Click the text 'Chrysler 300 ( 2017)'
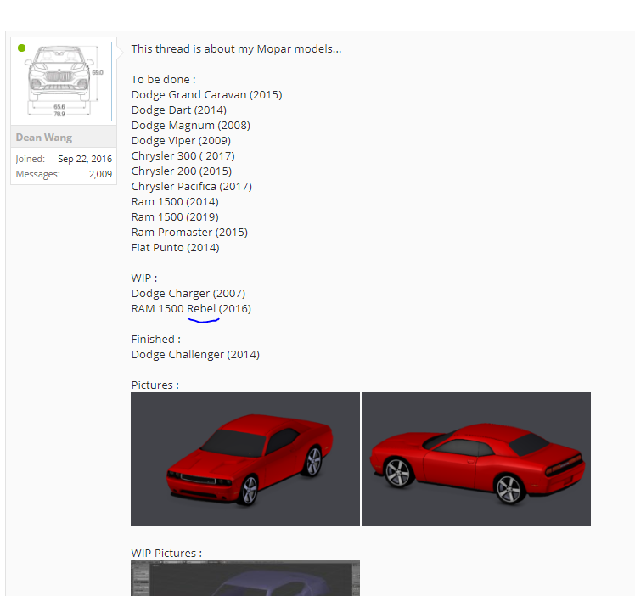Viewport: 635px width, 596px height. pos(183,156)
